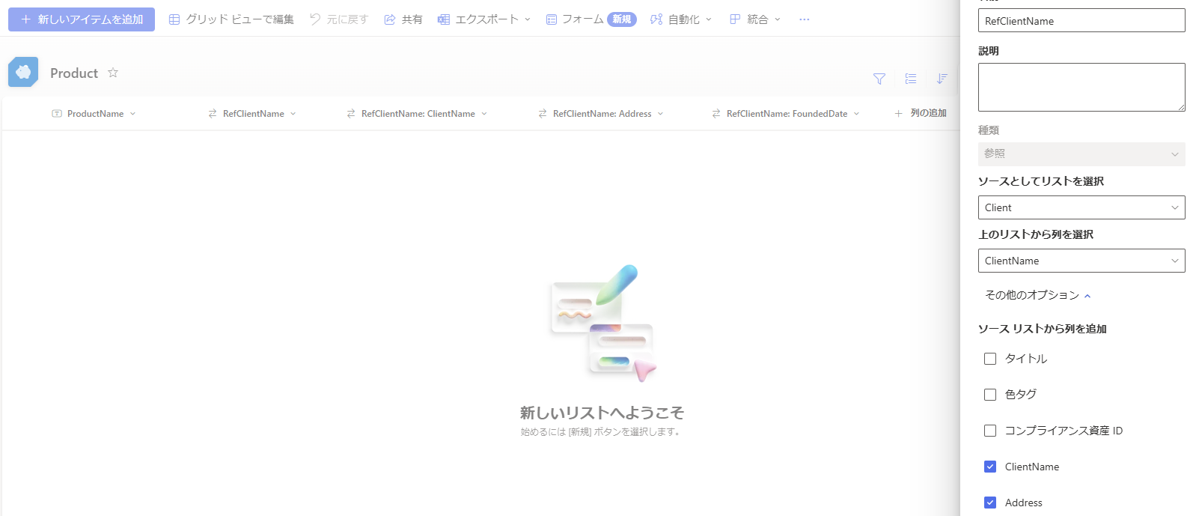Click the sort icon
The image size is (1193, 516).
click(942, 79)
